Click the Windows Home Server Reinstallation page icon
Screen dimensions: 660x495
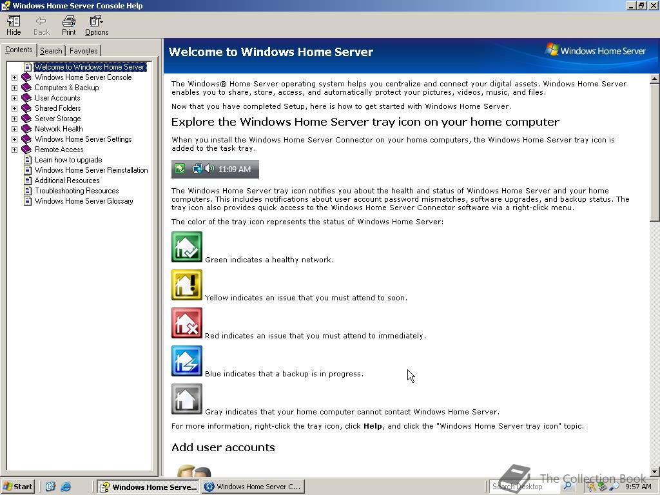click(28, 170)
